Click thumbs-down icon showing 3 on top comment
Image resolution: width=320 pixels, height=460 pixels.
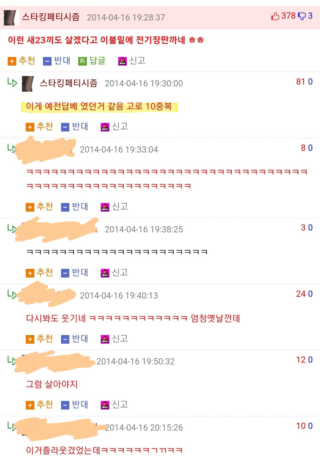pyautogui.click(x=302, y=16)
